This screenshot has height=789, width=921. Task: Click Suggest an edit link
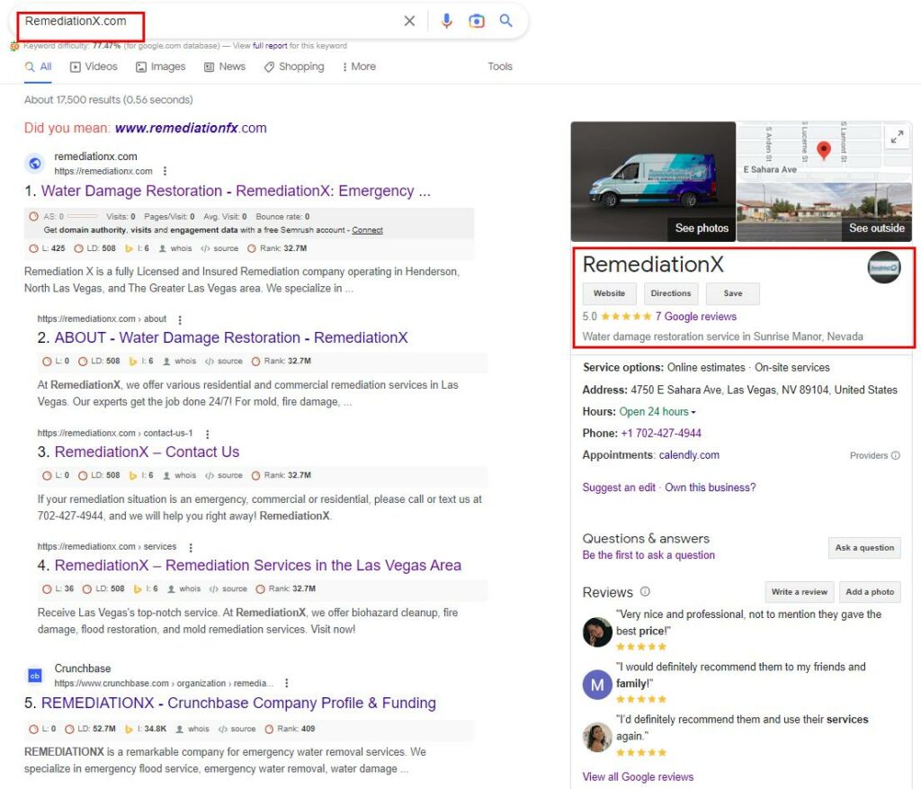click(619, 488)
